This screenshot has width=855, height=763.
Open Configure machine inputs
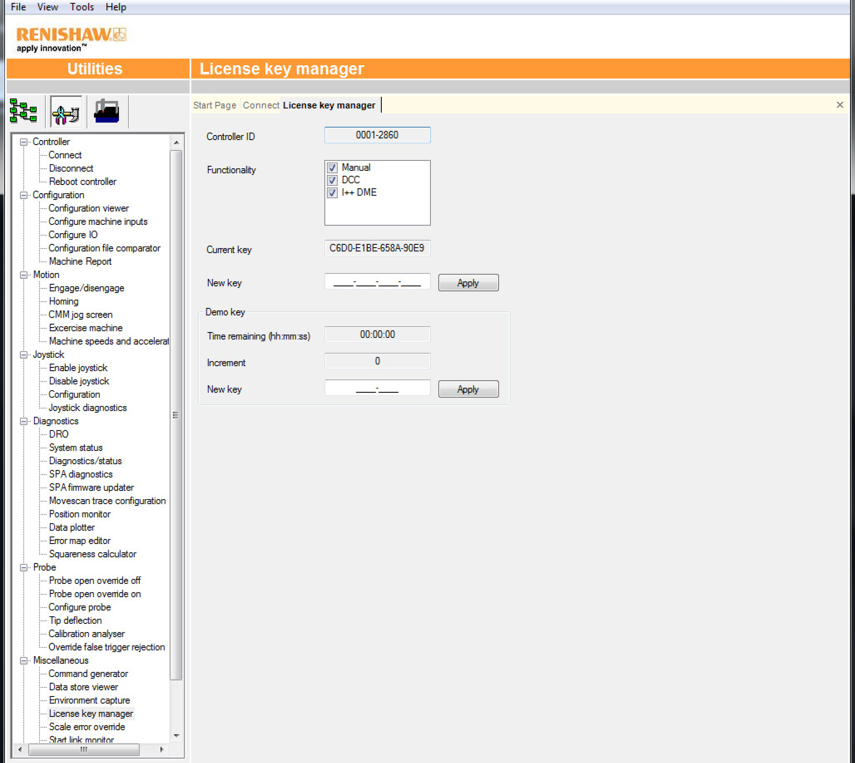(98, 222)
